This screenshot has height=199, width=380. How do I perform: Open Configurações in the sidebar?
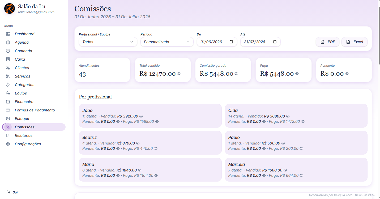pyautogui.click(x=34, y=144)
